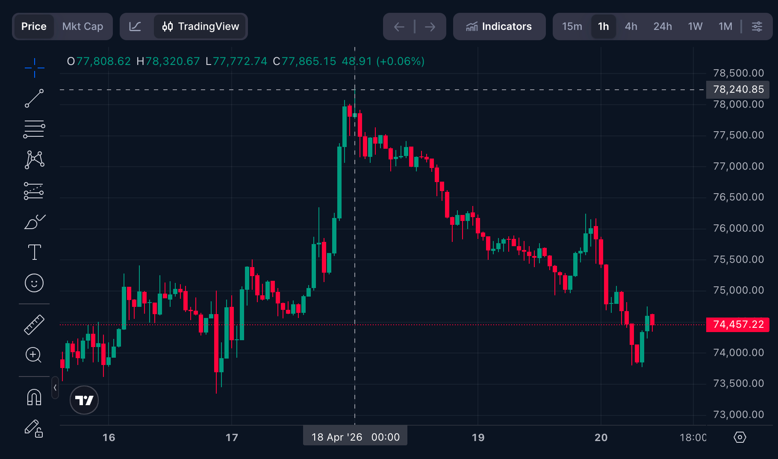Viewport: 778px width, 459px height.
Task: Select the ruler measure tool
Action: pyautogui.click(x=34, y=324)
